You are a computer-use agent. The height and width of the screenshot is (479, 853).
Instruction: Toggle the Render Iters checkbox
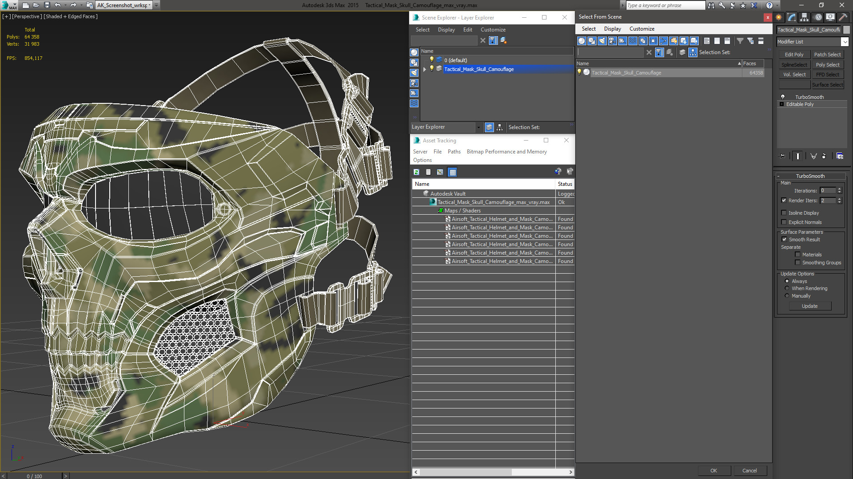pyautogui.click(x=784, y=200)
